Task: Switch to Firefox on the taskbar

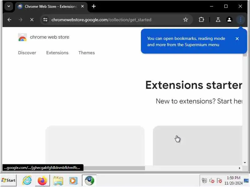Action: pyautogui.click(x=42, y=180)
